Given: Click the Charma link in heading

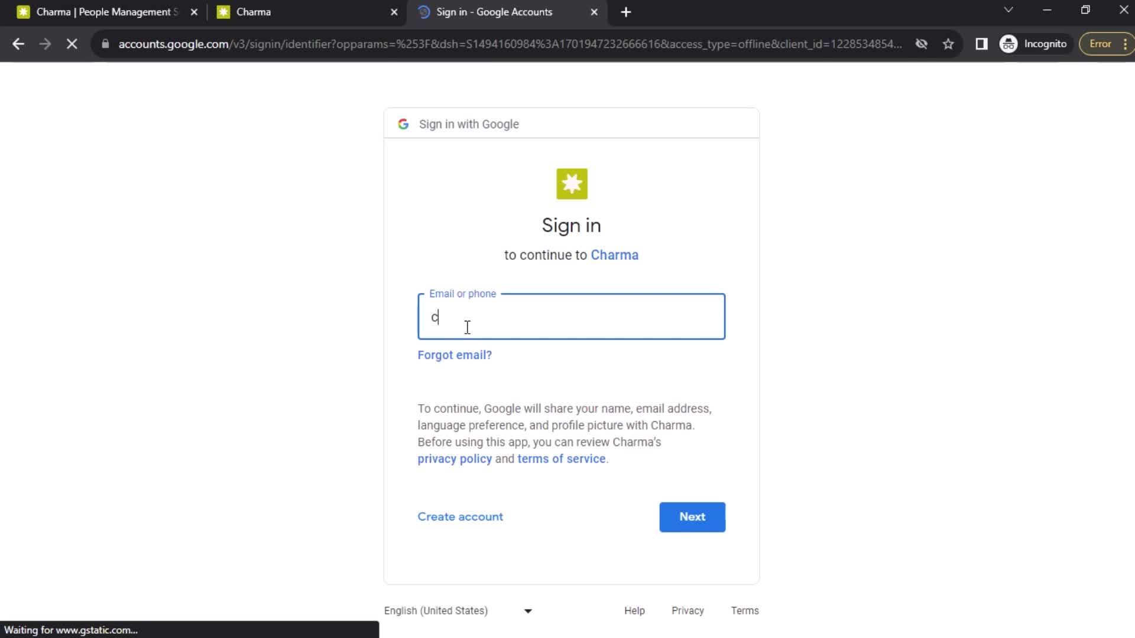Looking at the screenshot, I should pyautogui.click(x=614, y=255).
